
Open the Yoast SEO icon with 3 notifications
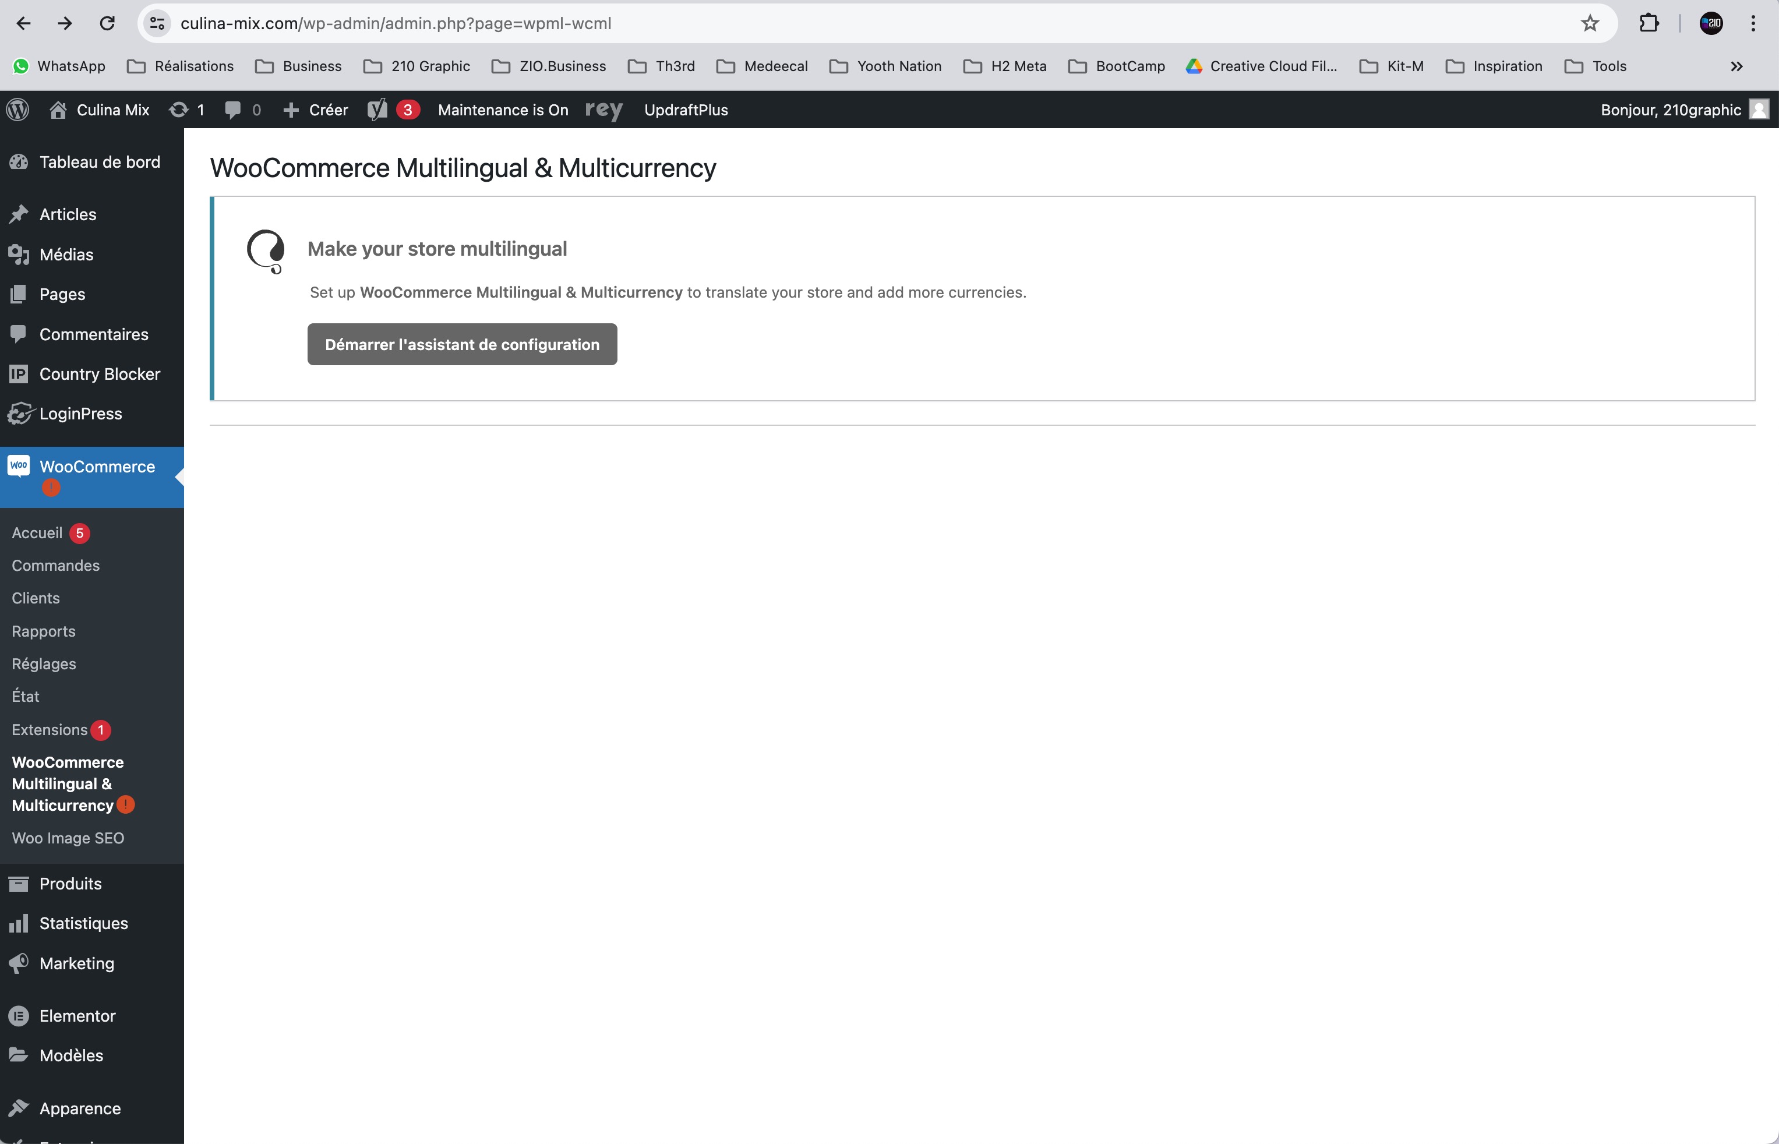pyautogui.click(x=394, y=110)
